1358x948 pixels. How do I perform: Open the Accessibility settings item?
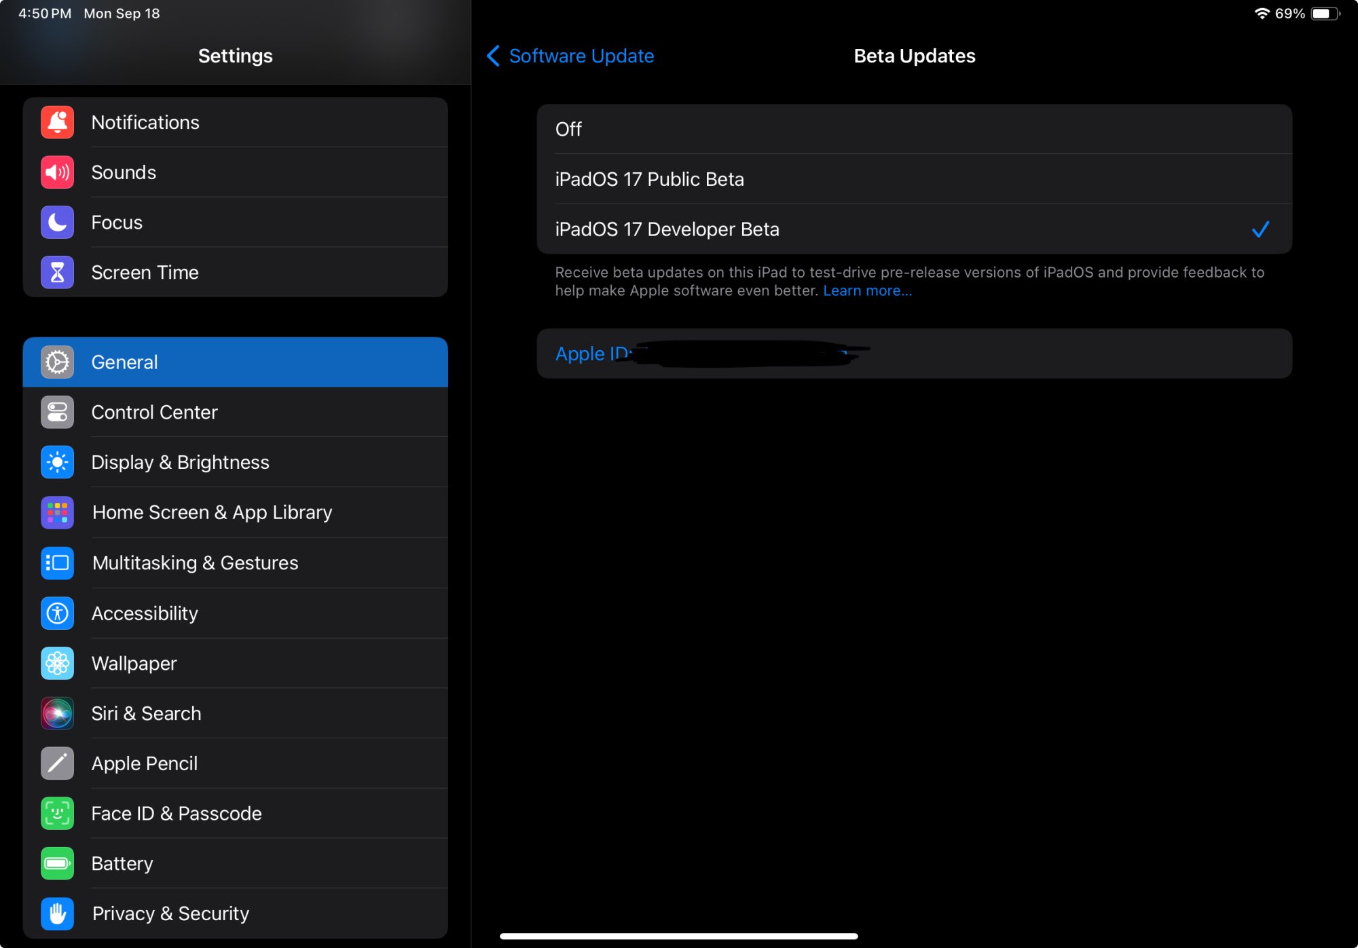[145, 613]
